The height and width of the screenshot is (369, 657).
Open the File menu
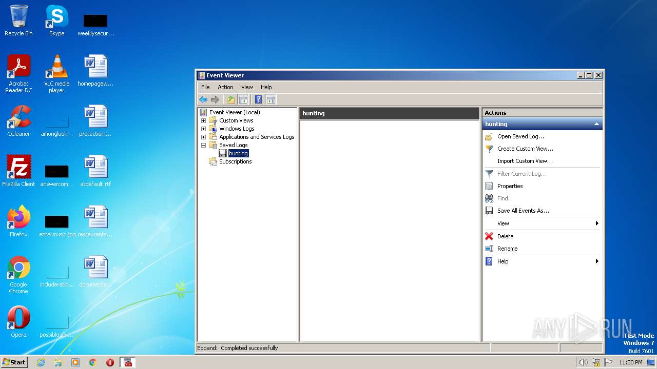205,87
